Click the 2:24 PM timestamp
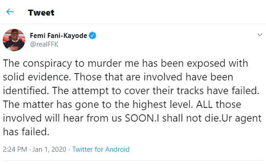 click(x=15, y=149)
